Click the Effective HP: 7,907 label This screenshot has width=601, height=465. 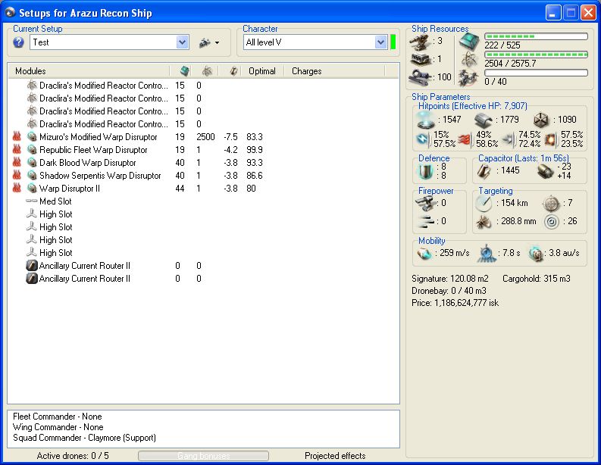(473, 106)
